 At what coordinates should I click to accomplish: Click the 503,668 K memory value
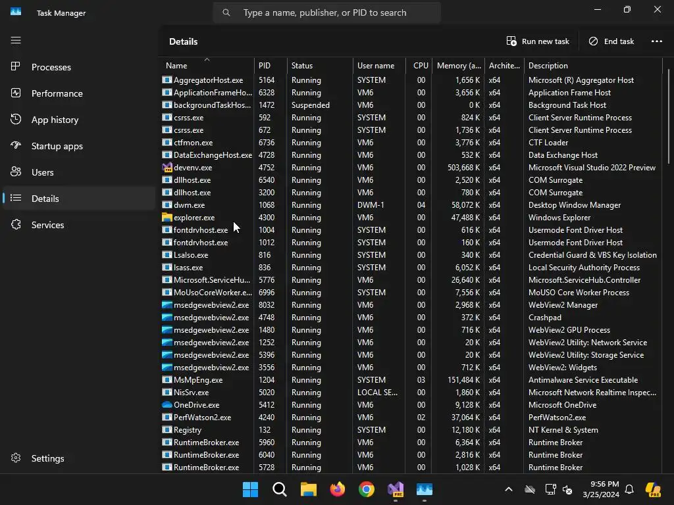(463, 168)
